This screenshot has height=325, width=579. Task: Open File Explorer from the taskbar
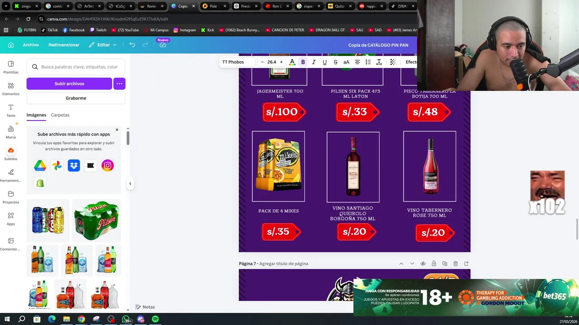coord(66,319)
